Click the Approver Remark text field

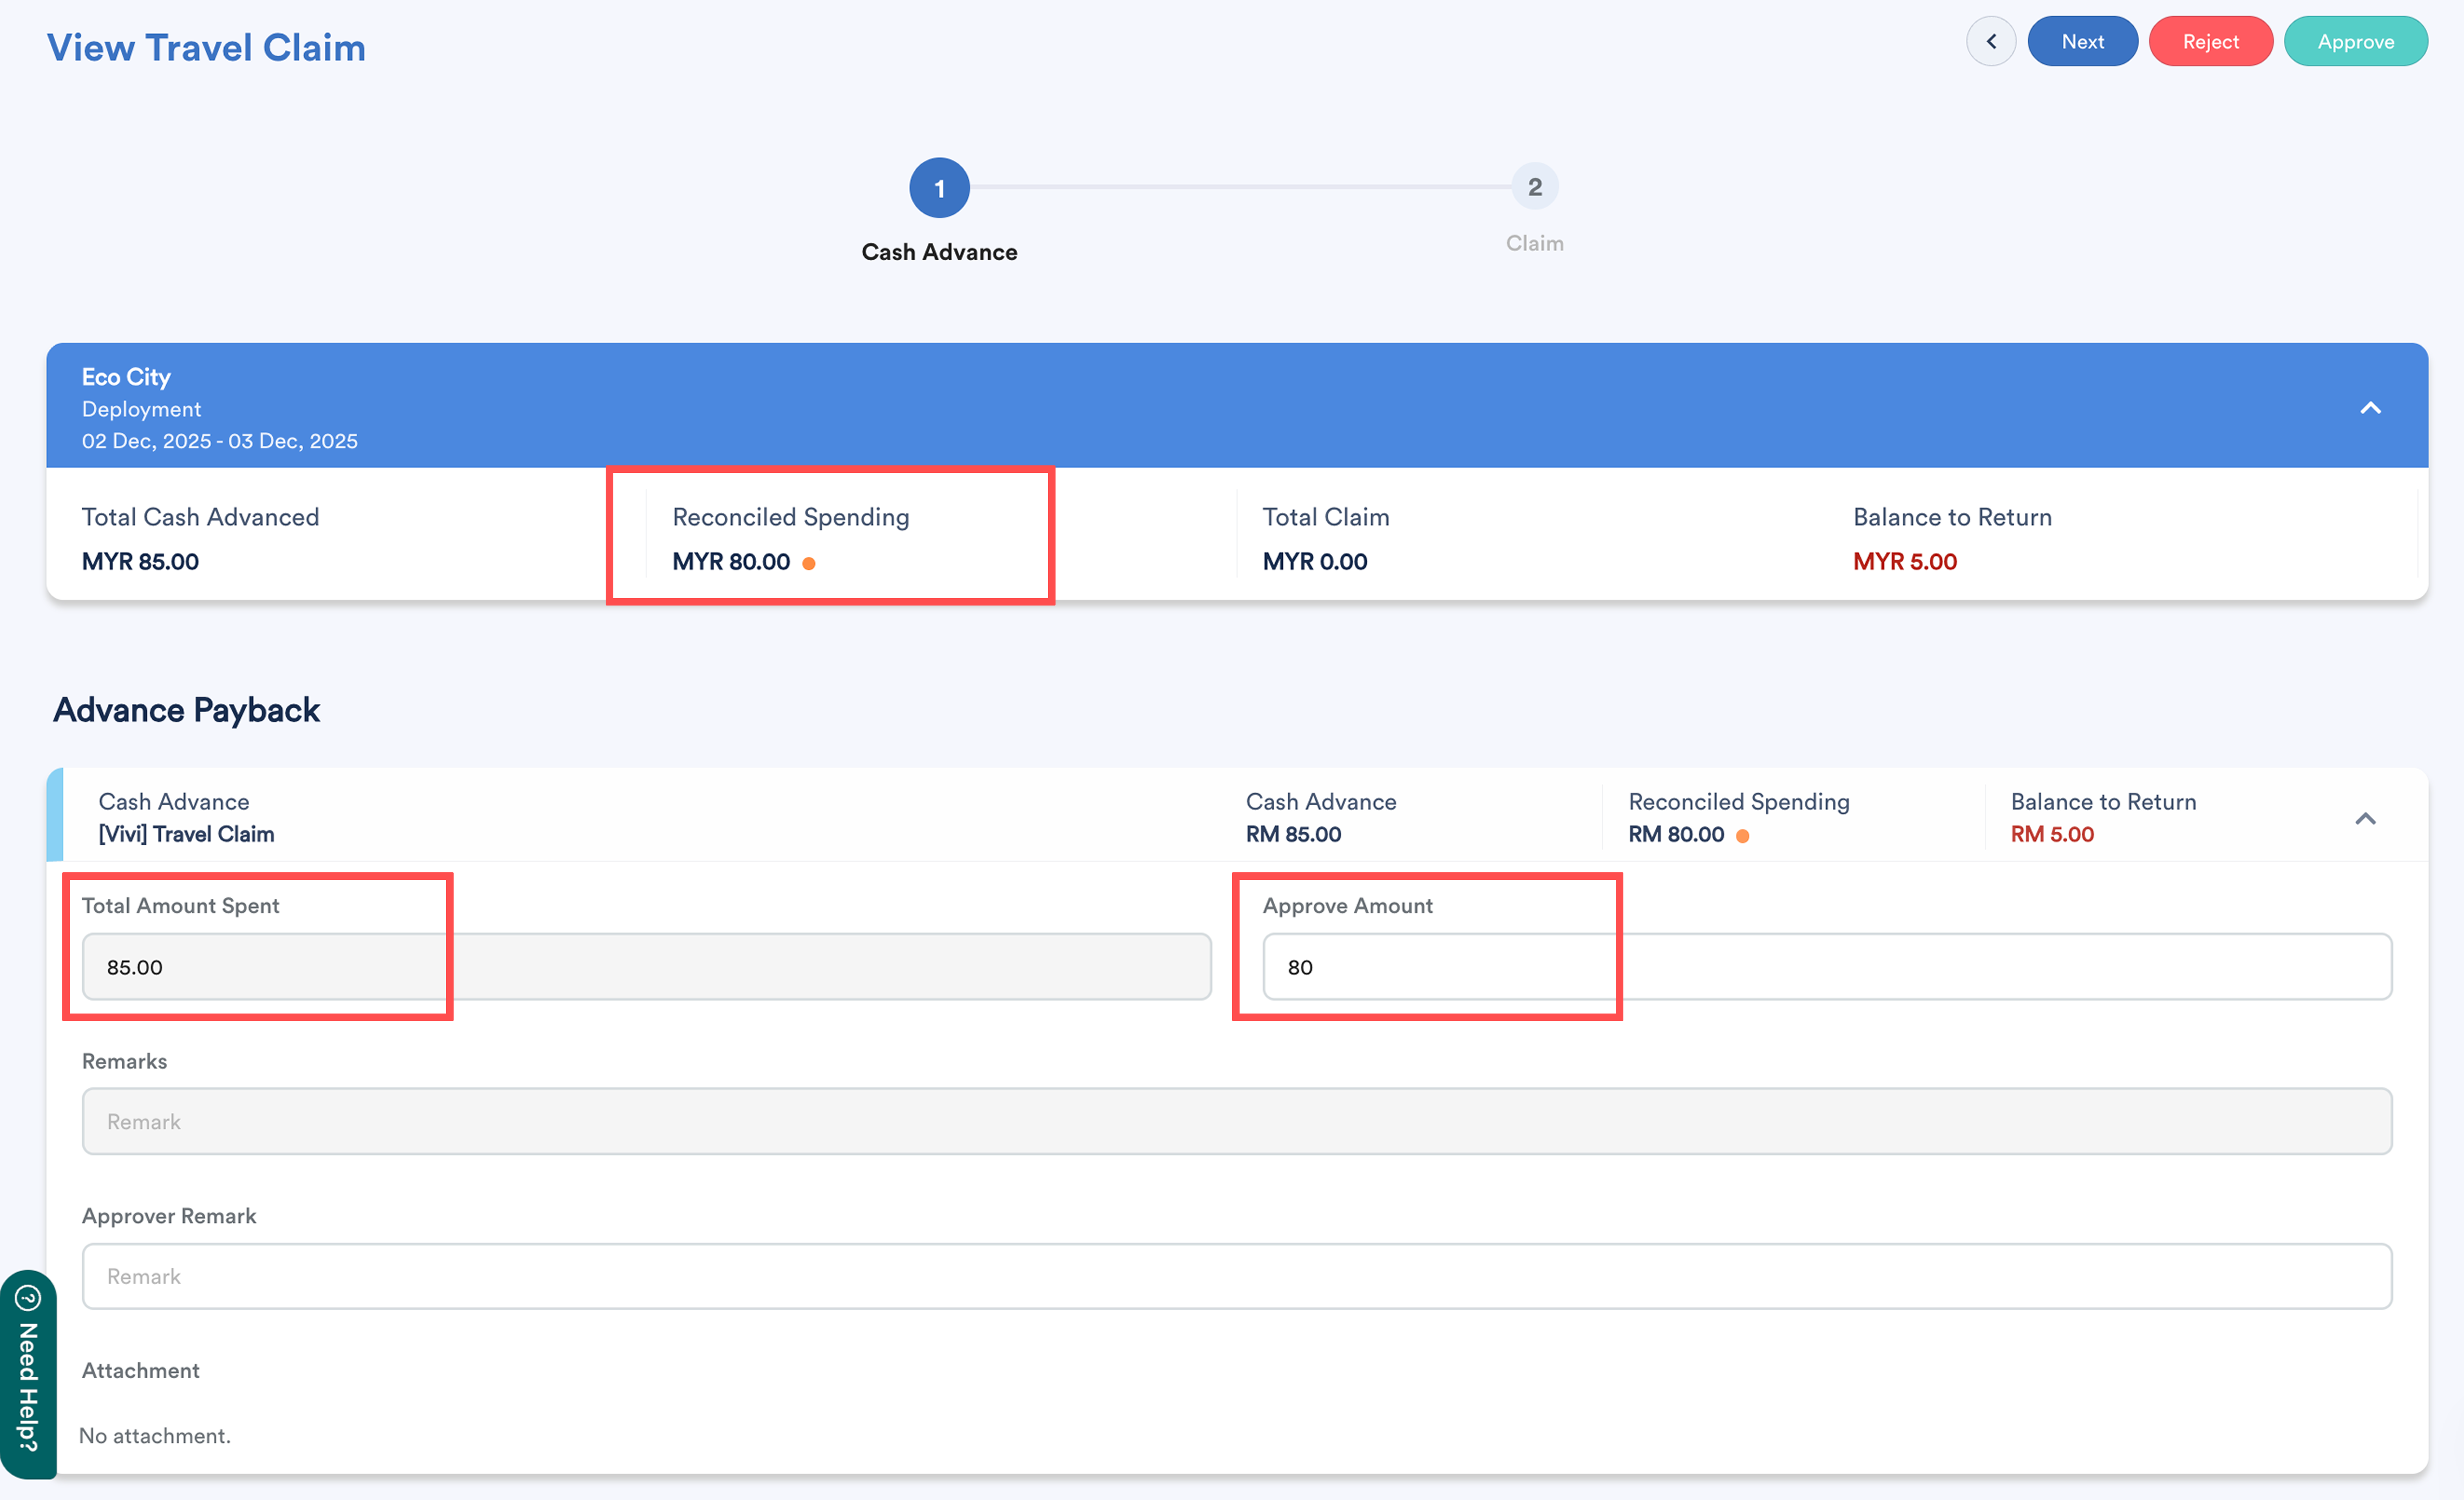point(1236,1276)
